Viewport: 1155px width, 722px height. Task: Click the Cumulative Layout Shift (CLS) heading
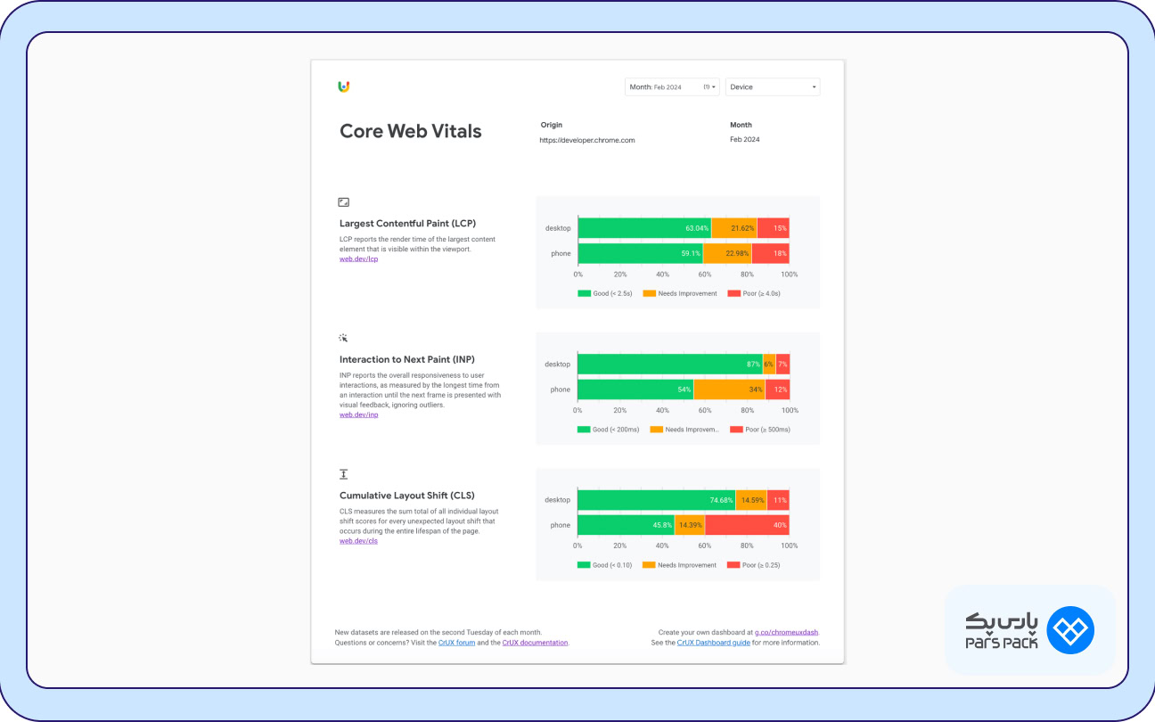pos(407,496)
